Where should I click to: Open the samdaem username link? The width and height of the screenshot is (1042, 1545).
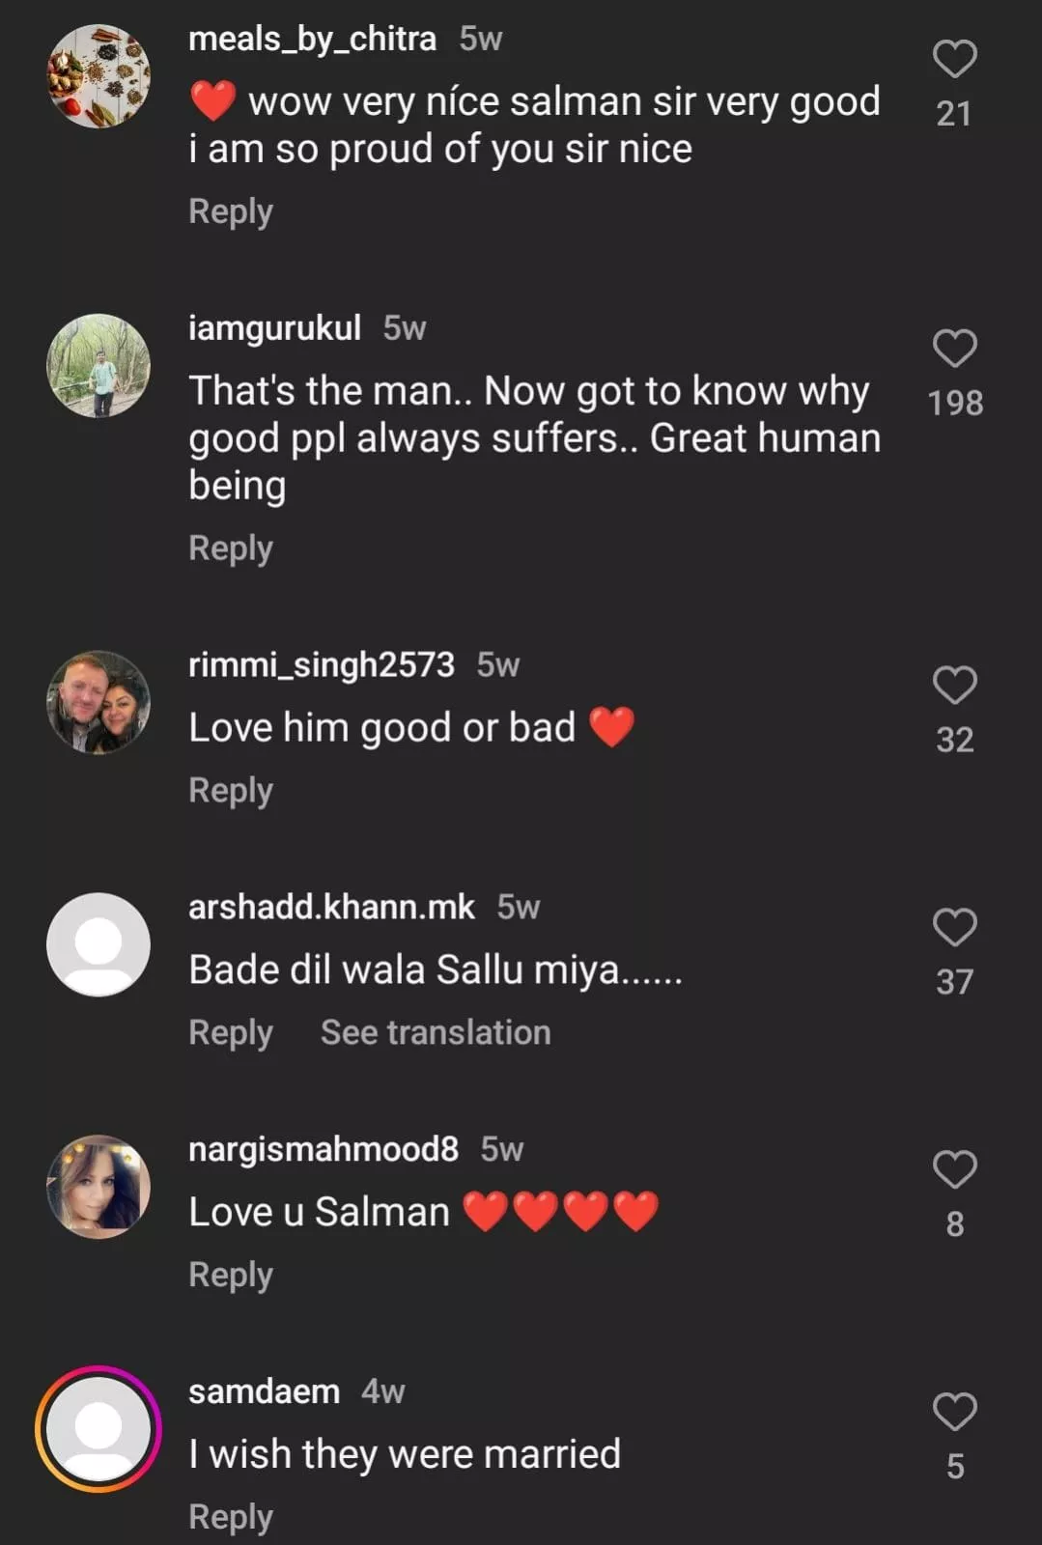(x=264, y=1391)
